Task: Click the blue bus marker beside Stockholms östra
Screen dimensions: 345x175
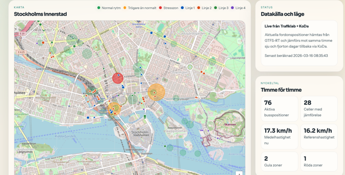Action: coord(151,33)
